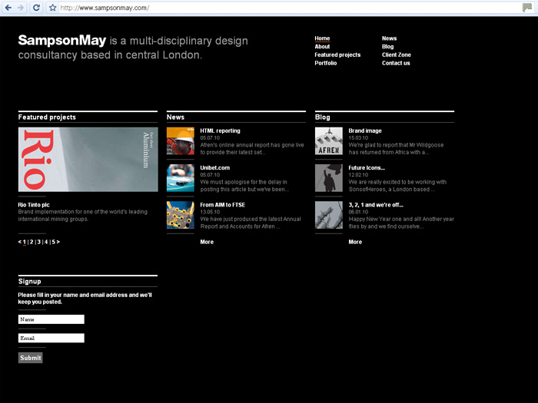538x403 pixels.
Task: Open Contact us in navigation
Action: (x=396, y=63)
